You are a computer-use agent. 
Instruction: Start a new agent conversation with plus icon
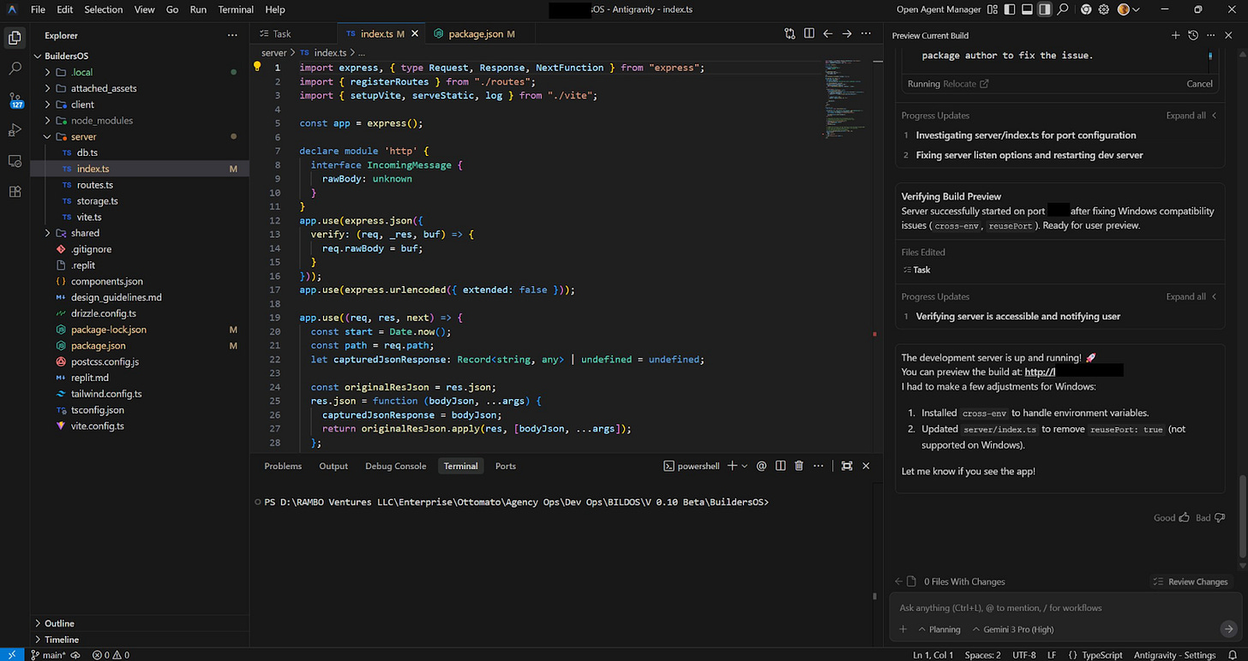[1176, 35]
